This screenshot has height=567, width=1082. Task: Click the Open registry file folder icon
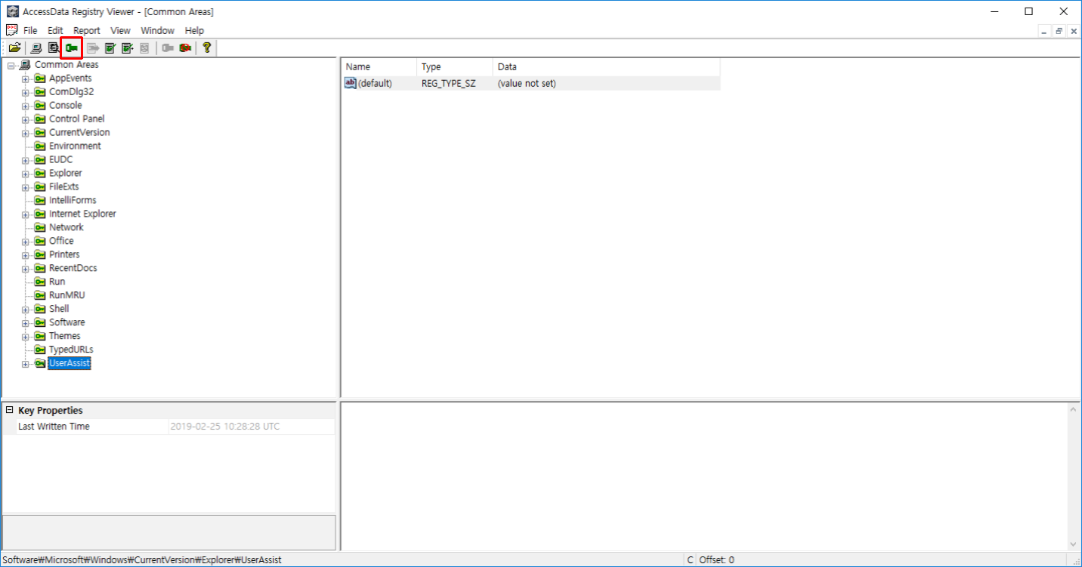click(14, 48)
